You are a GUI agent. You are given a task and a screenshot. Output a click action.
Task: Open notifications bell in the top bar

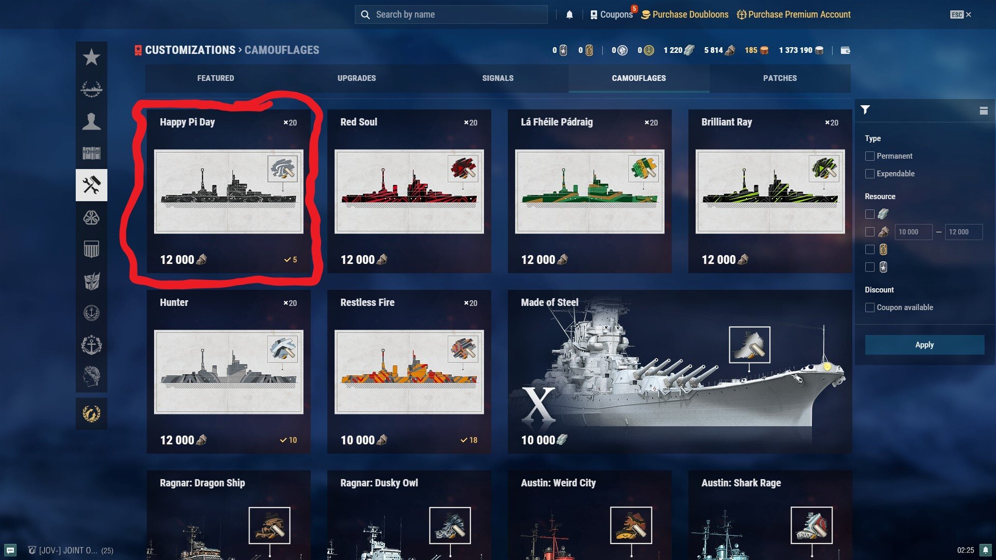[570, 15]
